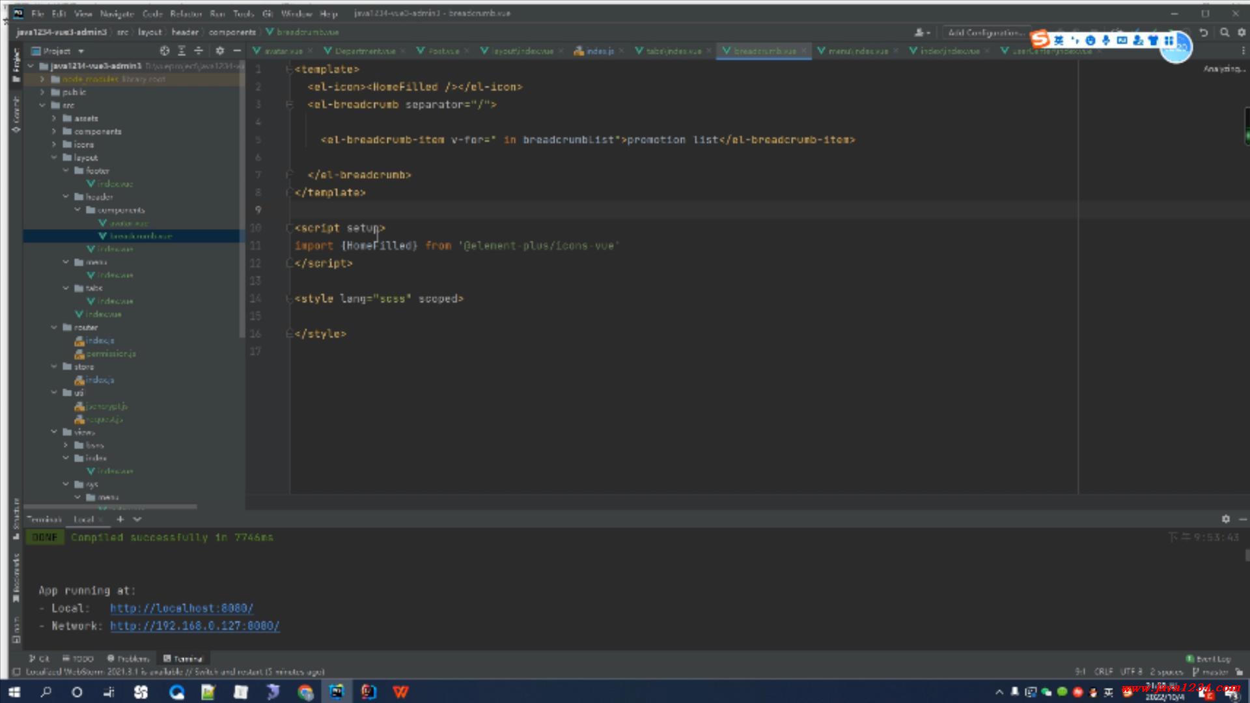The height and width of the screenshot is (703, 1250).
Task: Collapse the footer folder
Action: click(x=66, y=170)
